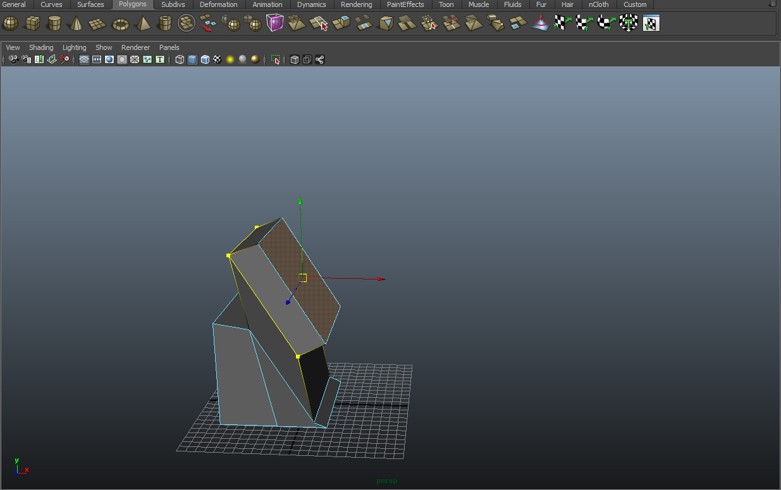781x490 pixels.
Task: Open the Shading menu
Action: (x=41, y=47)
